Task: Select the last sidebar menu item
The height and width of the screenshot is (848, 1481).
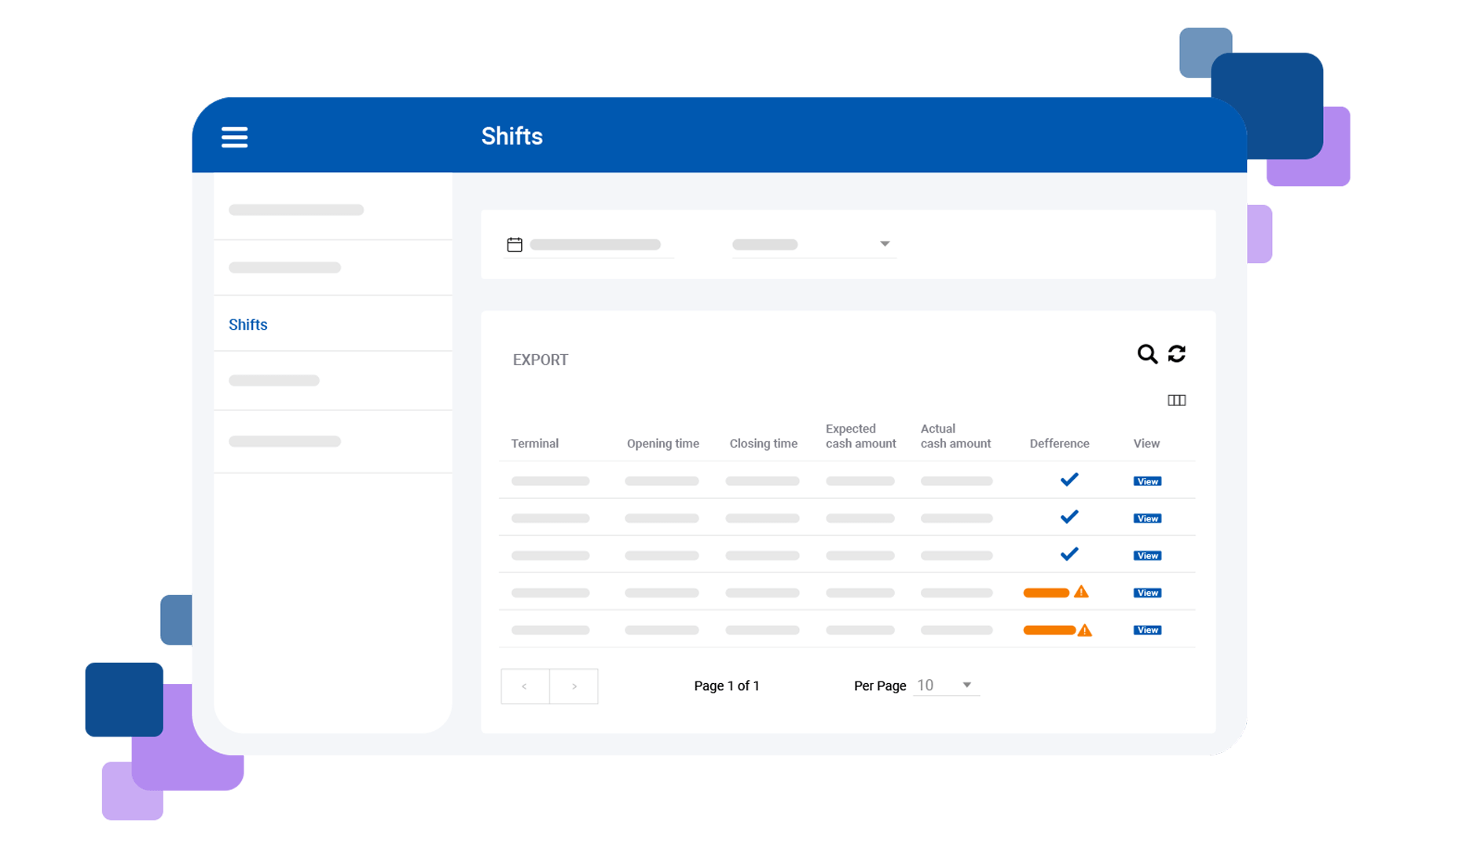Action: coord(333,441)
